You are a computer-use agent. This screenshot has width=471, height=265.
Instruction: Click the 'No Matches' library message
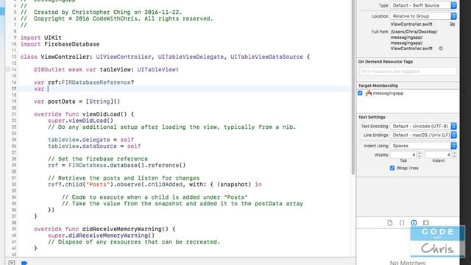408,263
